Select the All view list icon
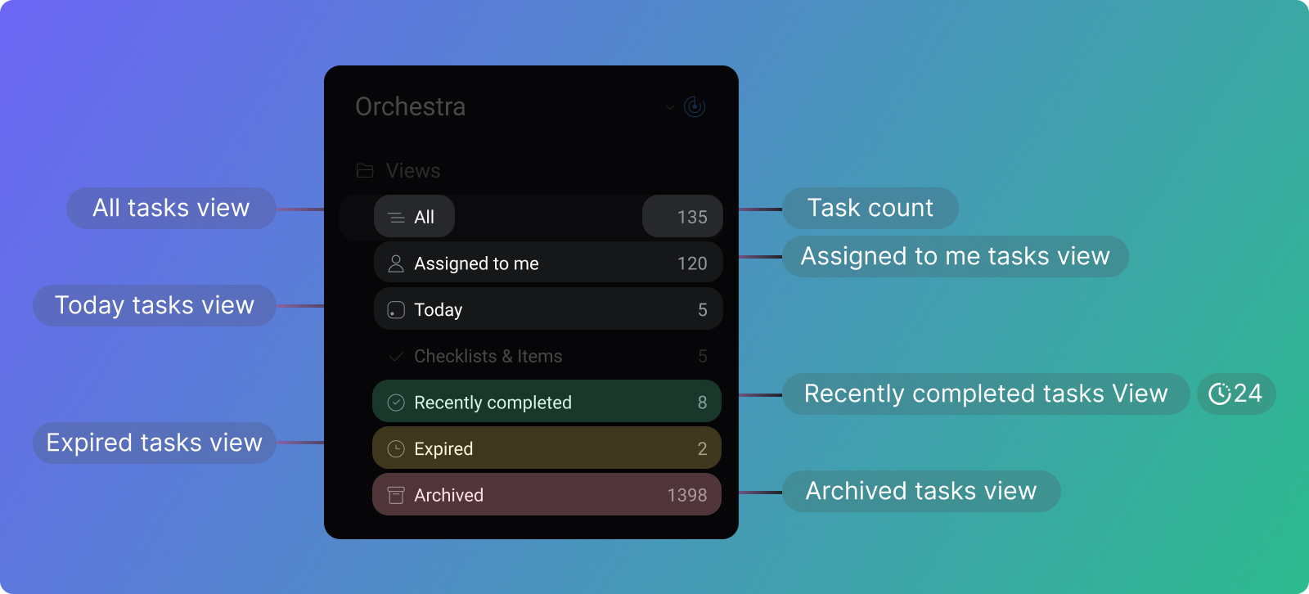The height and width of the screenshot is (594, 1309). [x=396, y=218]
